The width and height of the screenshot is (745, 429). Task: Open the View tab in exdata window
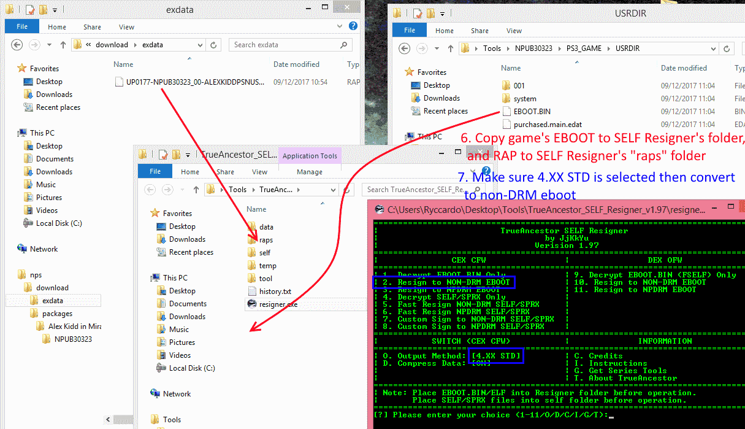[x=126, y=27]
